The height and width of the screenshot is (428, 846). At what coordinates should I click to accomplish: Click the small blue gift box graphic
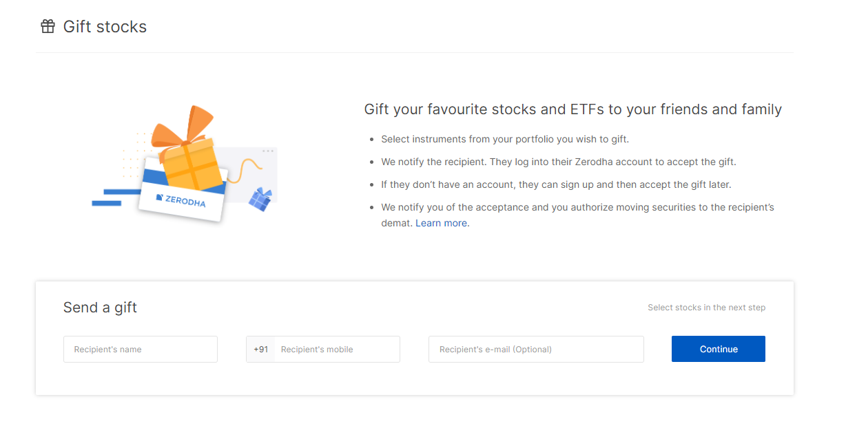pyautogui.click(x=260, y=199)
